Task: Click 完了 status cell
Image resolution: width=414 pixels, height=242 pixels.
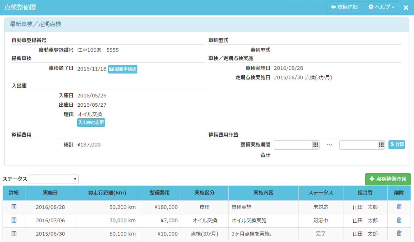Action: tap(321, 234)
